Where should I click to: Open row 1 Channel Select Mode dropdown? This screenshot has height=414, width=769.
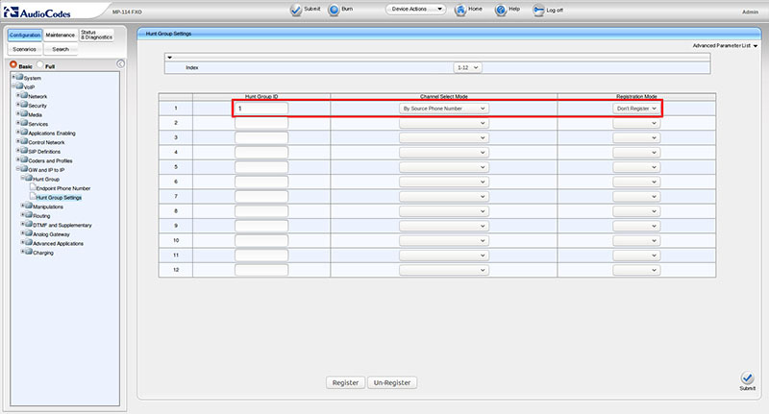click(444, 109)
